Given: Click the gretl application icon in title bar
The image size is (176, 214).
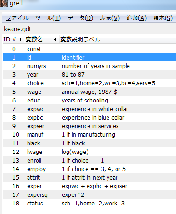Looking at the screenshot, I should (4, 3).
